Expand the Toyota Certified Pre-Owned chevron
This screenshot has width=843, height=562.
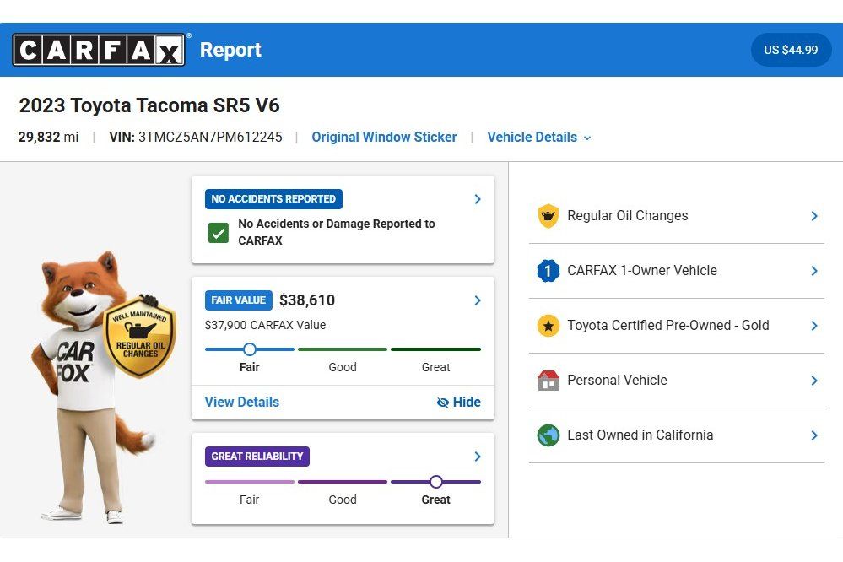click(814, 326)
